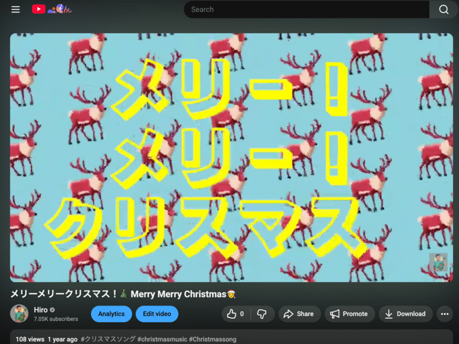Like the video with thumbs up

[235, 314]
